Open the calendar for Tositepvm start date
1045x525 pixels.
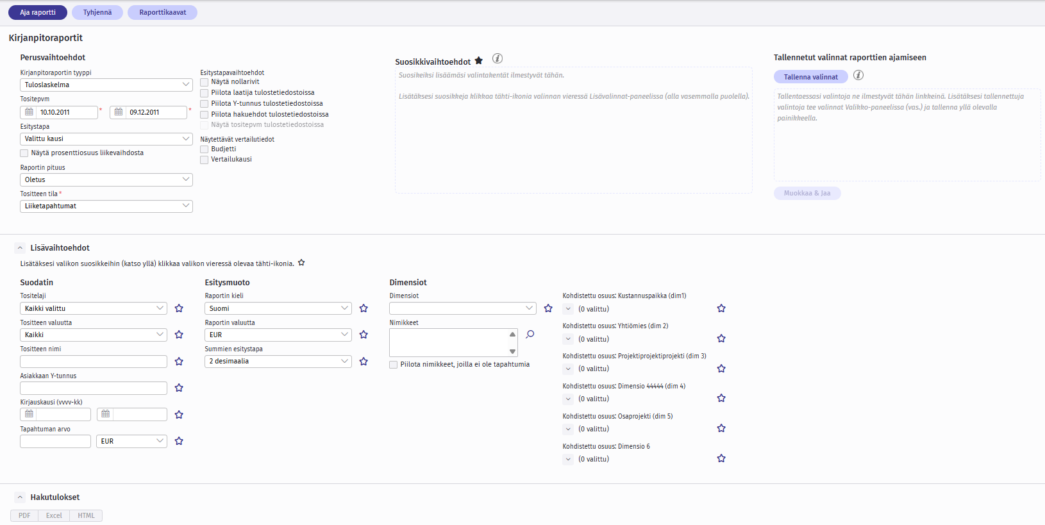(x=29, y=112)
